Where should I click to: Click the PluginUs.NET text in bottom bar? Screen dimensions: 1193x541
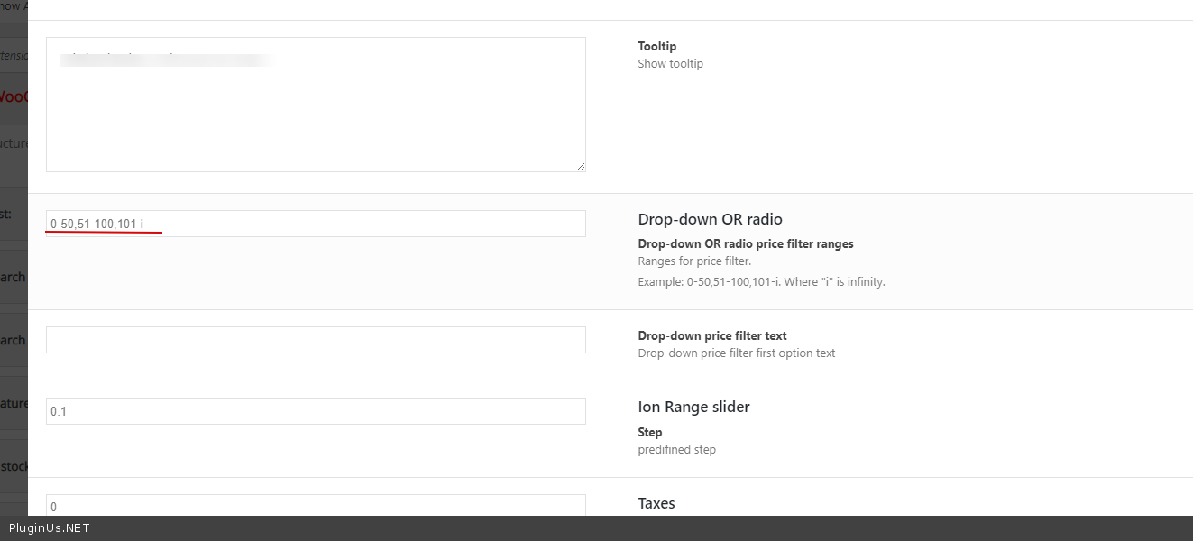click(x=50, y=528)
